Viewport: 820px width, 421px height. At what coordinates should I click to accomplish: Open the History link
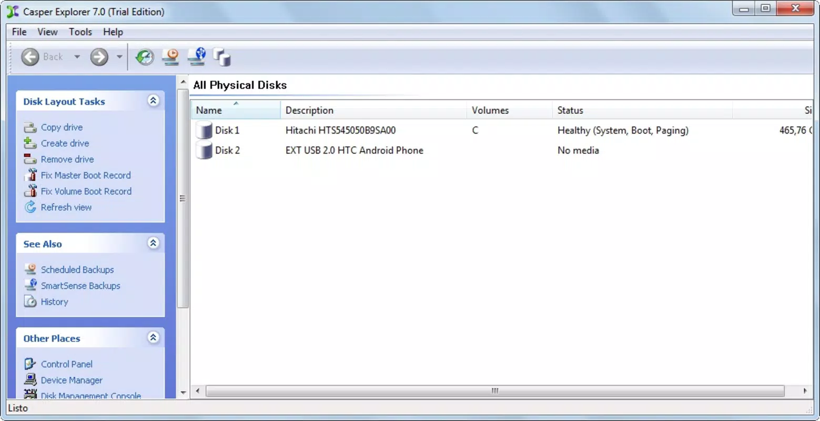tap(55, 302)
